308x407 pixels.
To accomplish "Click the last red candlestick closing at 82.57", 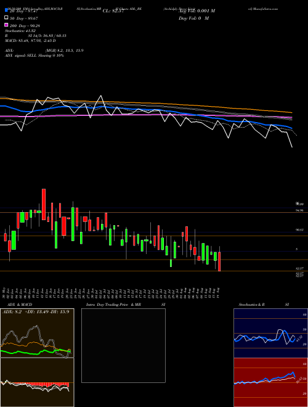I will click(x=219, y=261).
